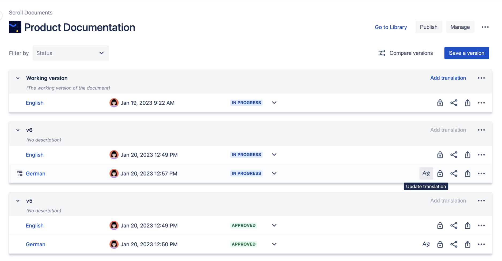Collapse the v6 version section
The height and width of the screenshot is (261, 502).
pos(18,130)
